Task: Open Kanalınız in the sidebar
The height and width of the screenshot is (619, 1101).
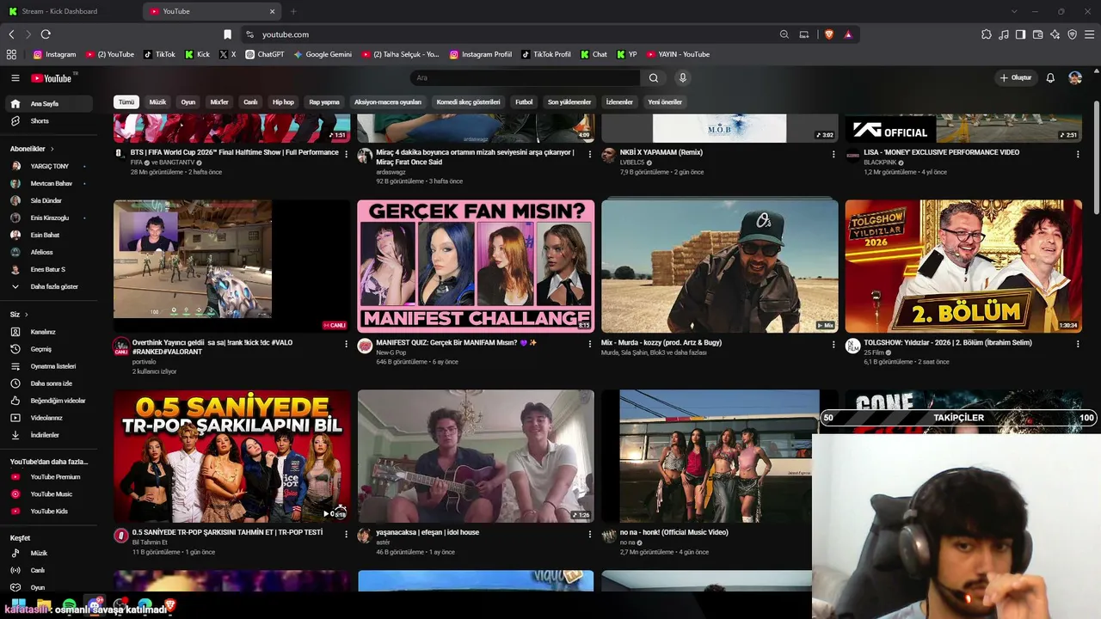Action: [x=50, y=332]
